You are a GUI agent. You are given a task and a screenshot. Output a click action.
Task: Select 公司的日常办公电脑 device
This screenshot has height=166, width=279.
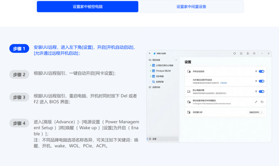pos(164,65)
